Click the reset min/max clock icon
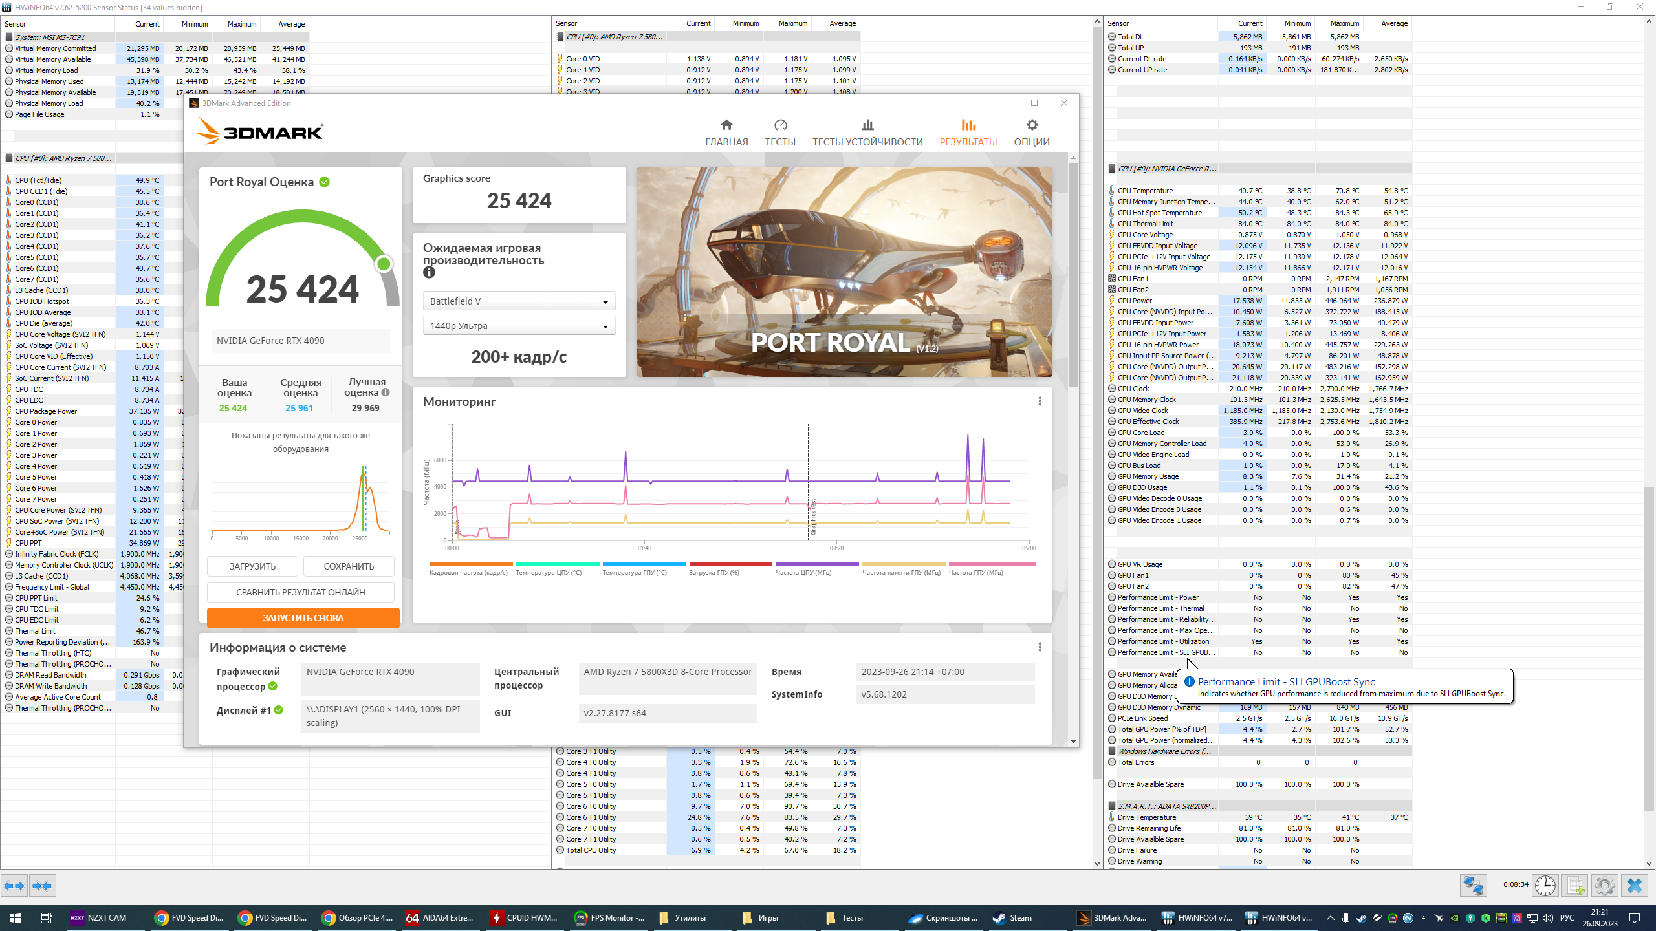Viewport: 1656px width, 931px height. [x=1545, y=885]
